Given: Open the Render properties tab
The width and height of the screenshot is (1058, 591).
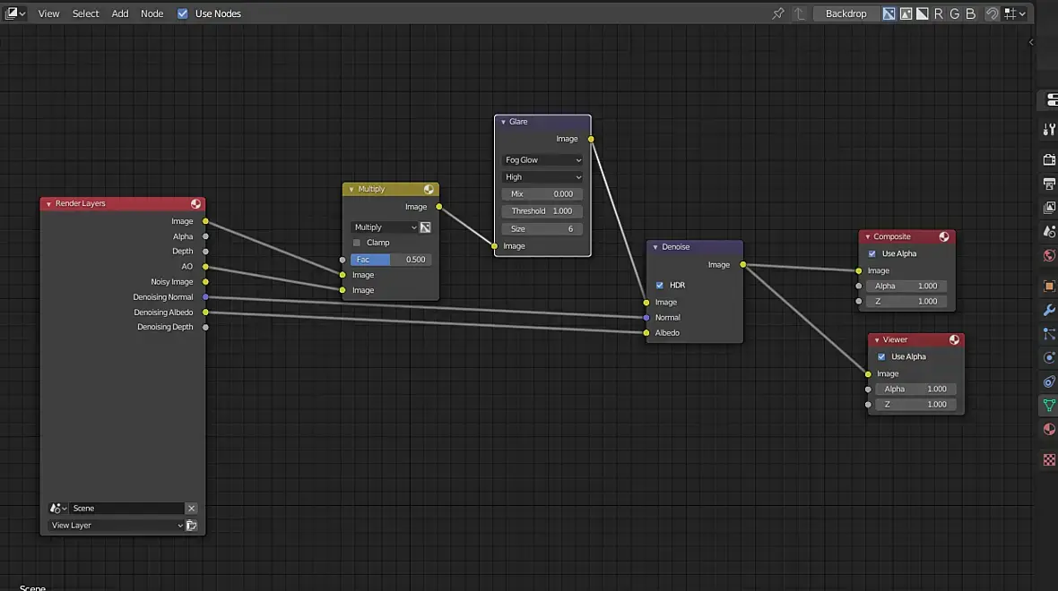Looking at the screenshot, I should pyautogui.click(x=1049, y=159).
